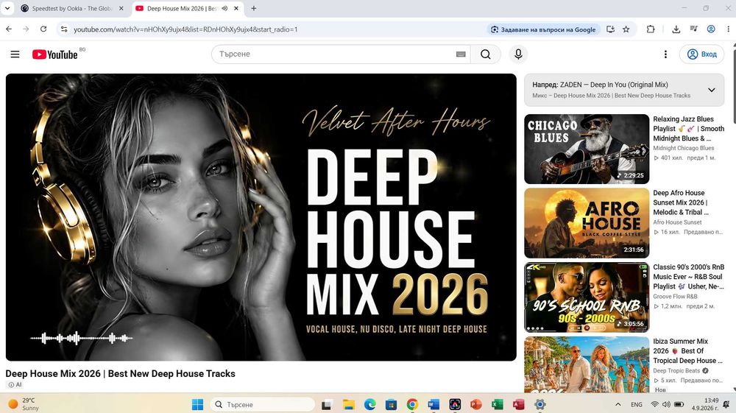Open the tab search dropdown arrow

tap(7, 8)
